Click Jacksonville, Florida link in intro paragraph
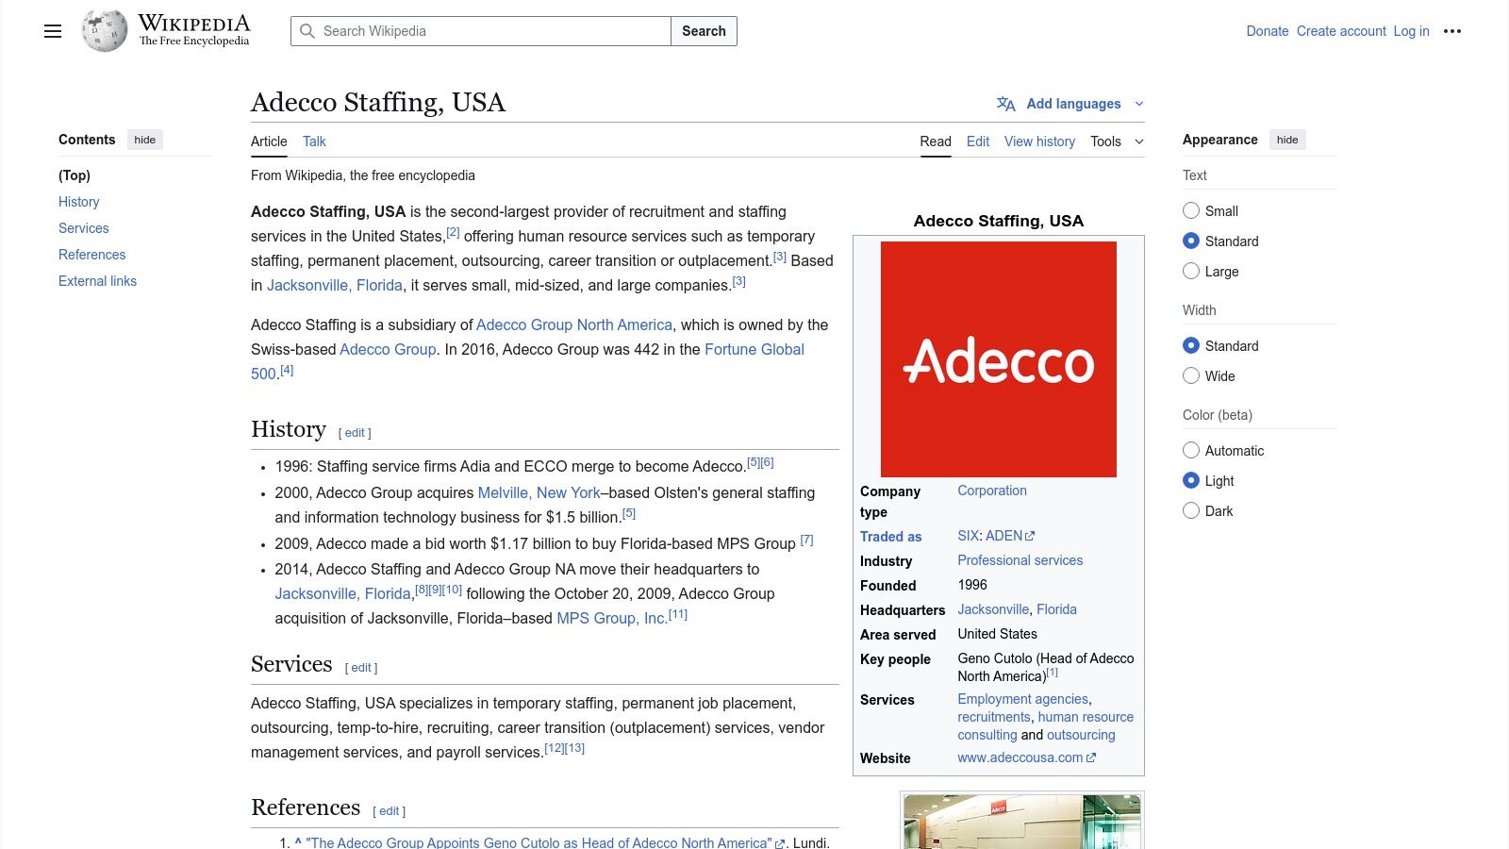This screenshot has height=849, width=1509. coord(335,285)
